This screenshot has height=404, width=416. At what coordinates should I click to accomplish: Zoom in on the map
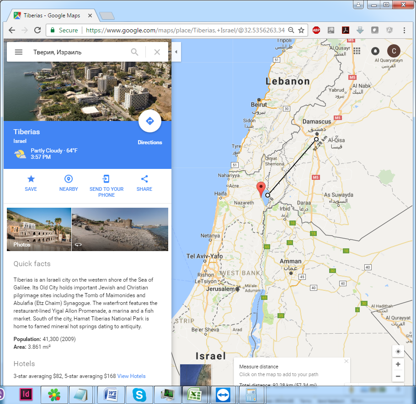click(398, 364)
